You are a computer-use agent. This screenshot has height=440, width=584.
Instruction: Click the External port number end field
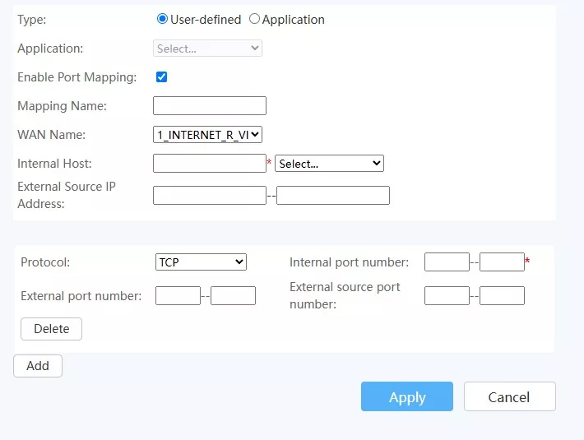[233, 295]
